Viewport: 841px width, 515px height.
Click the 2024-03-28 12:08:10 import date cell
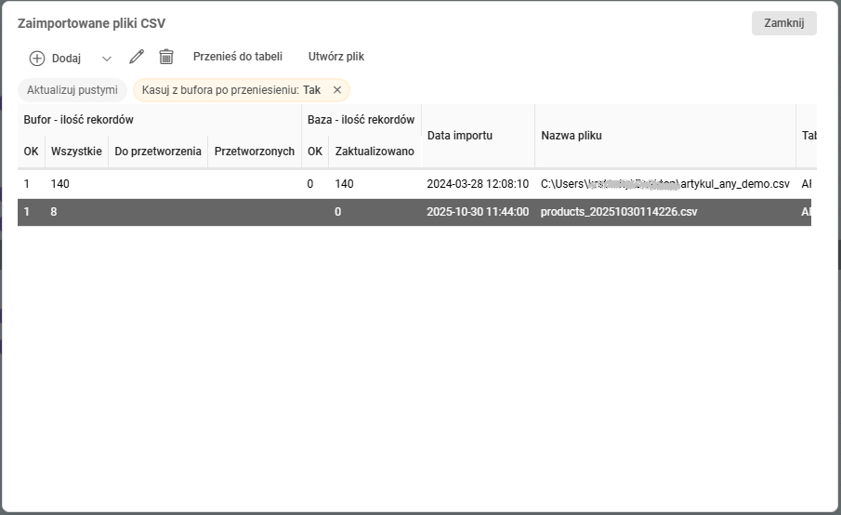[478, 184]
